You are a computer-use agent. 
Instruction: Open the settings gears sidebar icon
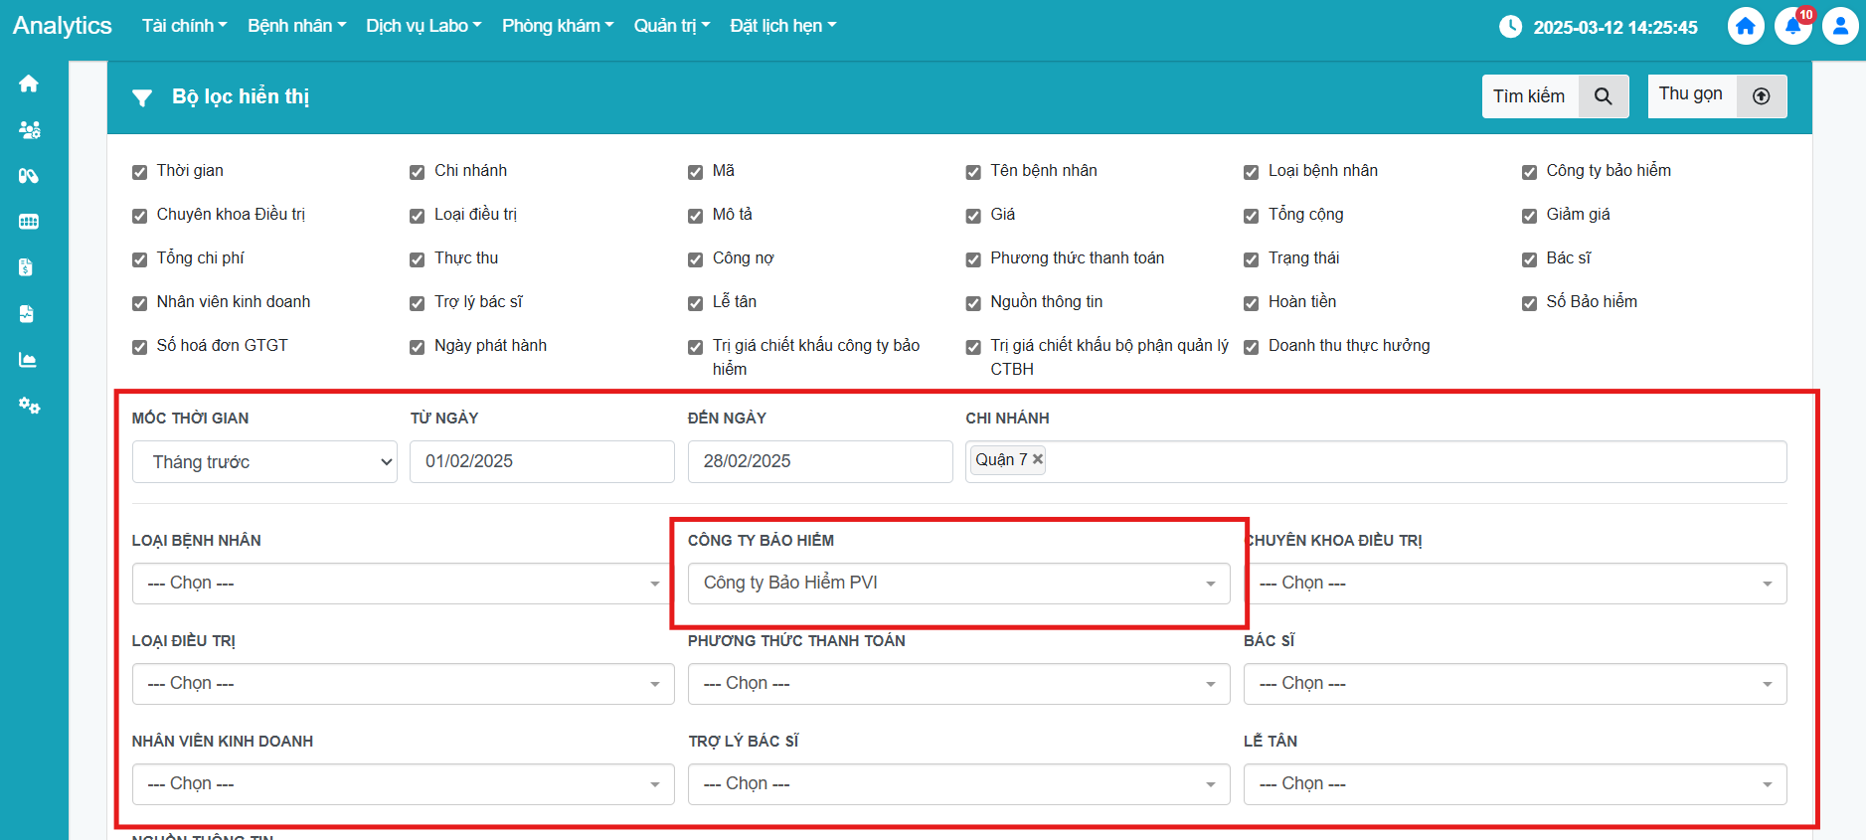tap(29, 406)
